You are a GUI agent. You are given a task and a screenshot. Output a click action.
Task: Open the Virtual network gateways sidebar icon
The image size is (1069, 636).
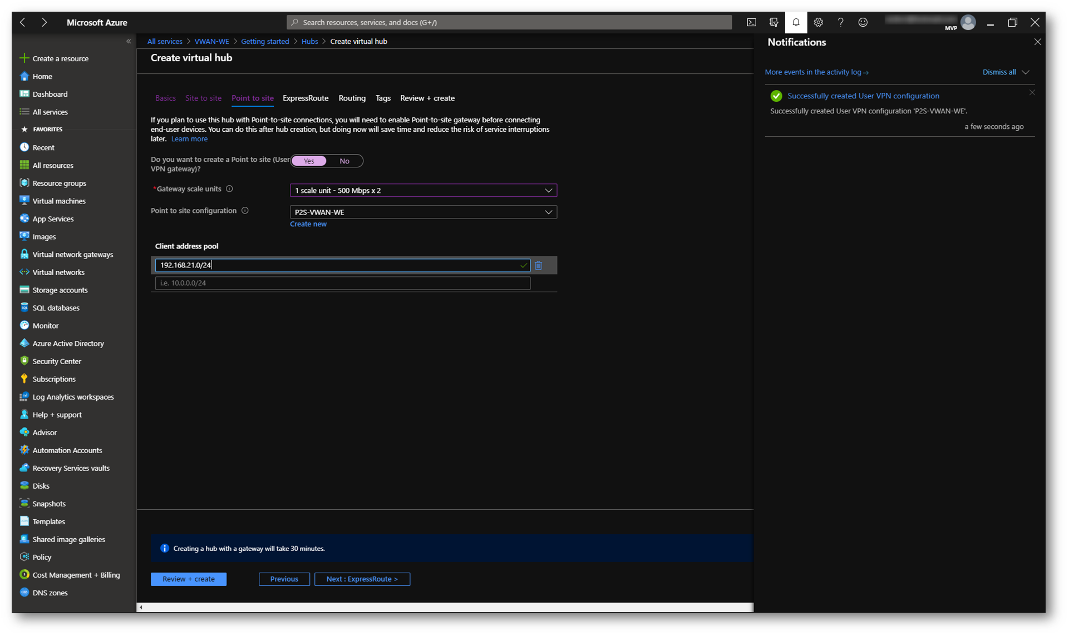[x=24, y=254]
